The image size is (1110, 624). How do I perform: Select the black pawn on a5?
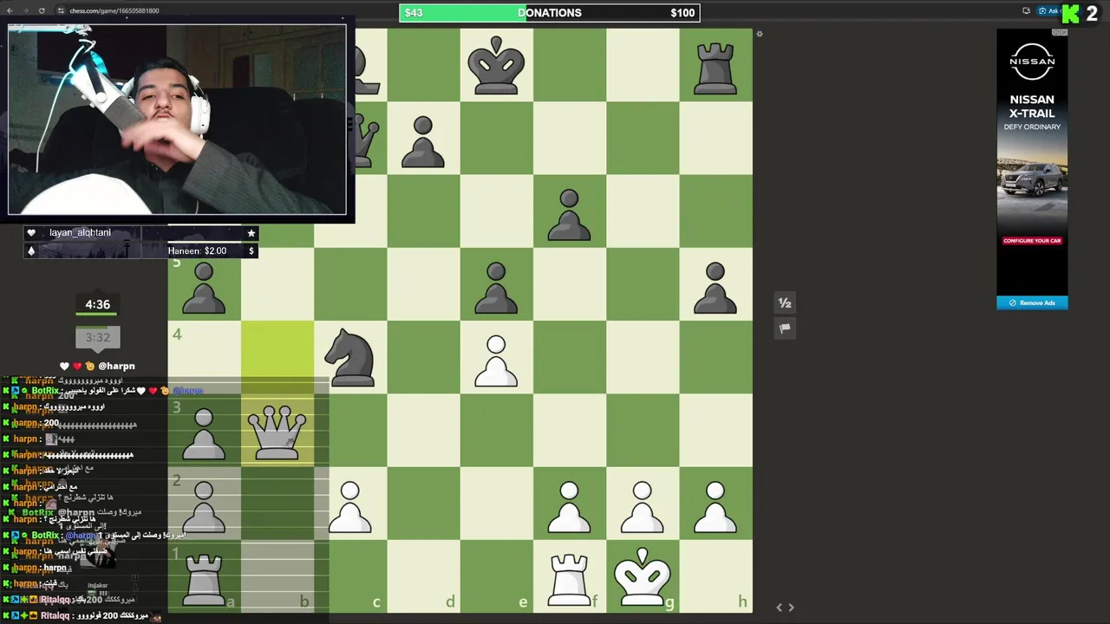[204, 289]
